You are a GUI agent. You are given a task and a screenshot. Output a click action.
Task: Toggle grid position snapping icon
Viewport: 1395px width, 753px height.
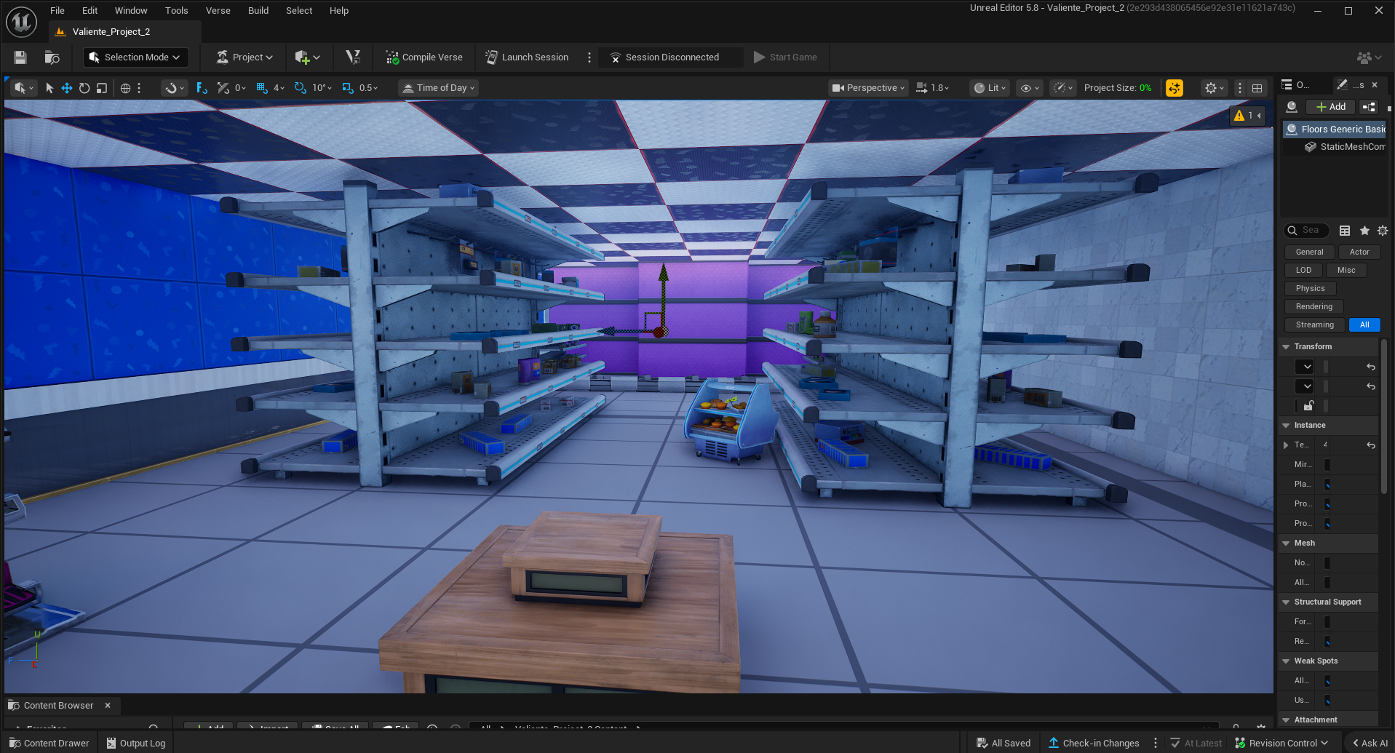click(262, 88)
